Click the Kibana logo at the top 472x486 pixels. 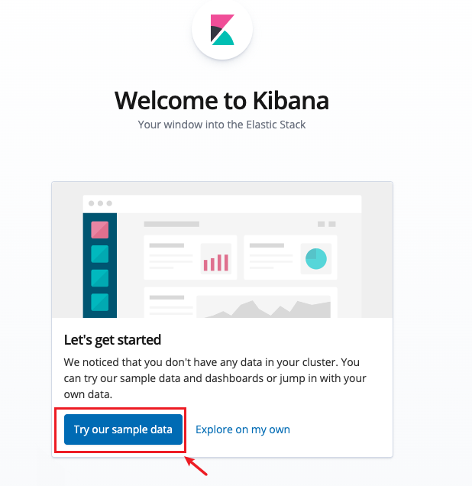(222, 30)
